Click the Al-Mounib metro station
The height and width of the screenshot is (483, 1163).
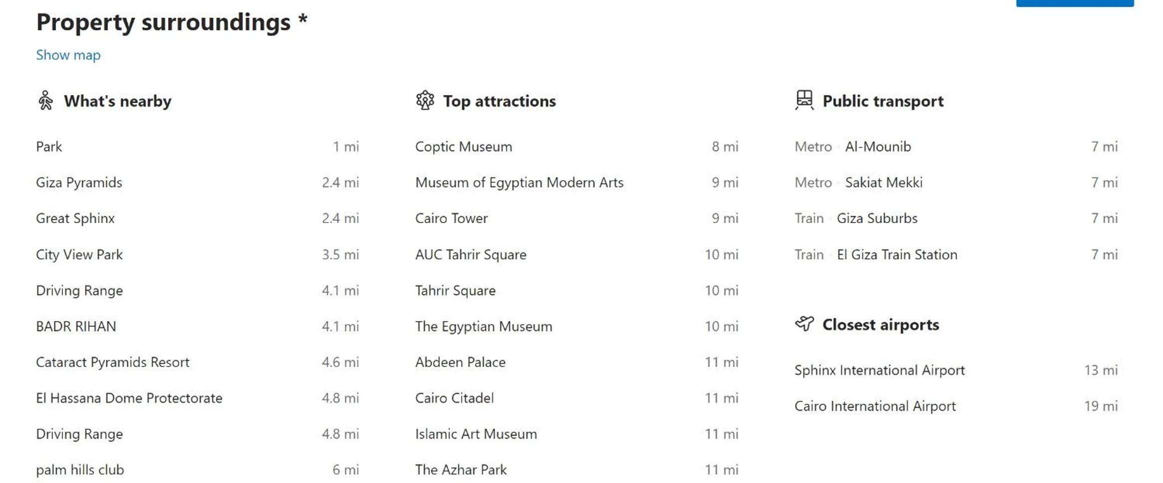[878, 147]
